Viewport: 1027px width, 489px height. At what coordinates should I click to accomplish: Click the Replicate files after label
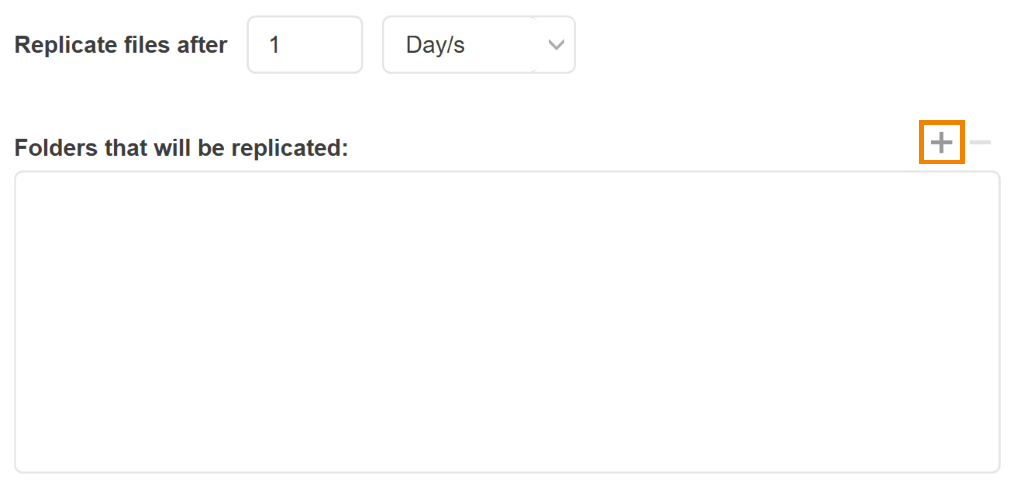pyautogui.click(x=121, y=45)
